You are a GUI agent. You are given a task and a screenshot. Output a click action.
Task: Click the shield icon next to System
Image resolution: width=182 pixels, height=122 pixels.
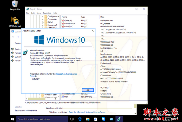pyautogui.click(x=13, y=57)
